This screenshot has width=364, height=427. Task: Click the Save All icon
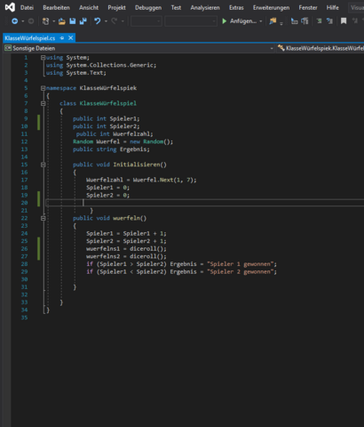(83, 21)
